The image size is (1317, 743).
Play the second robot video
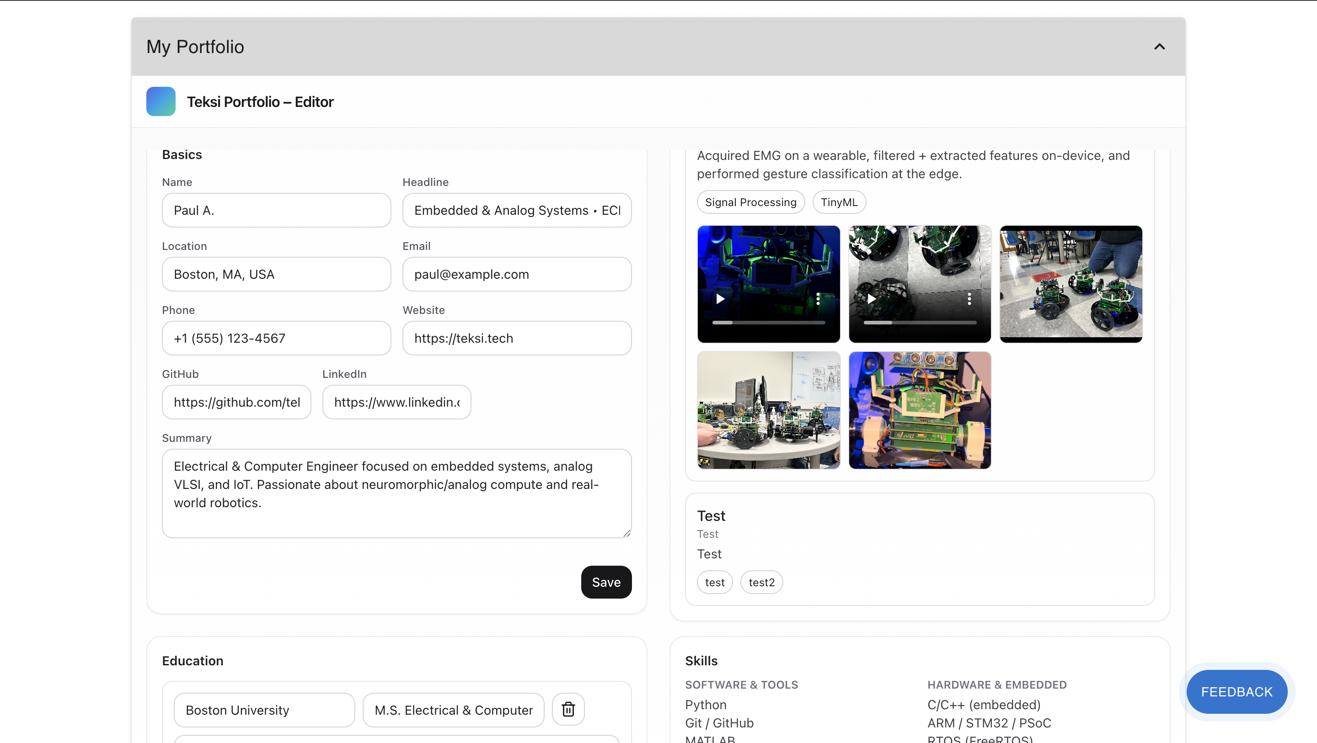[872, 299]
